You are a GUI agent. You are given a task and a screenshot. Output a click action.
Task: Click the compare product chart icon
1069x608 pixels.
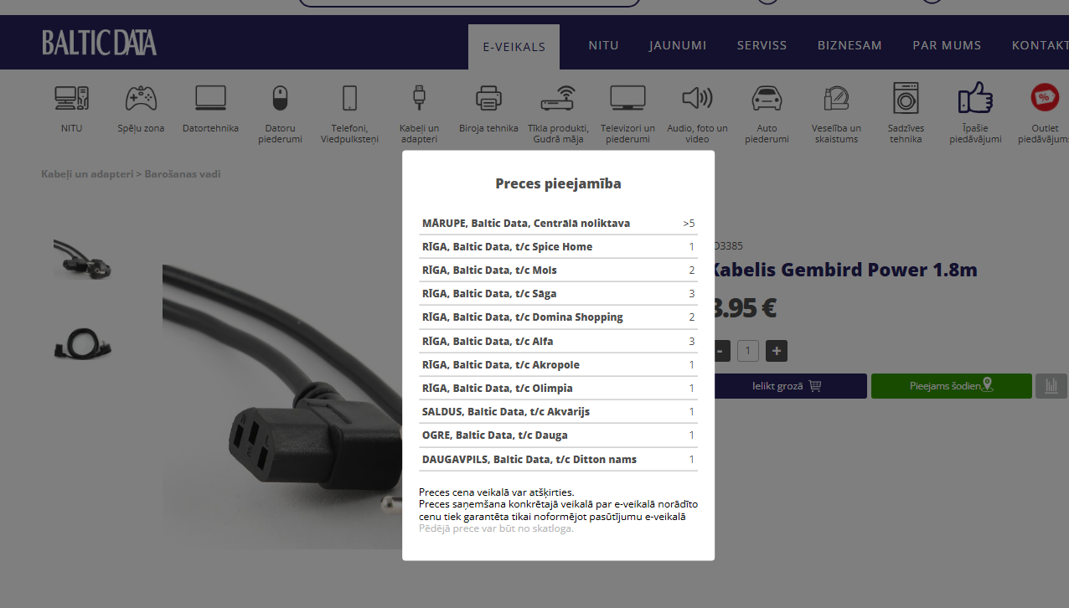coord(1051,386)
